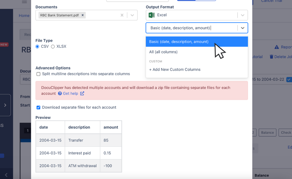Image resolution: width=292 pixels, height=179 pixels.
Task: Click the description column header in Preview
Action: coord(83,127)
